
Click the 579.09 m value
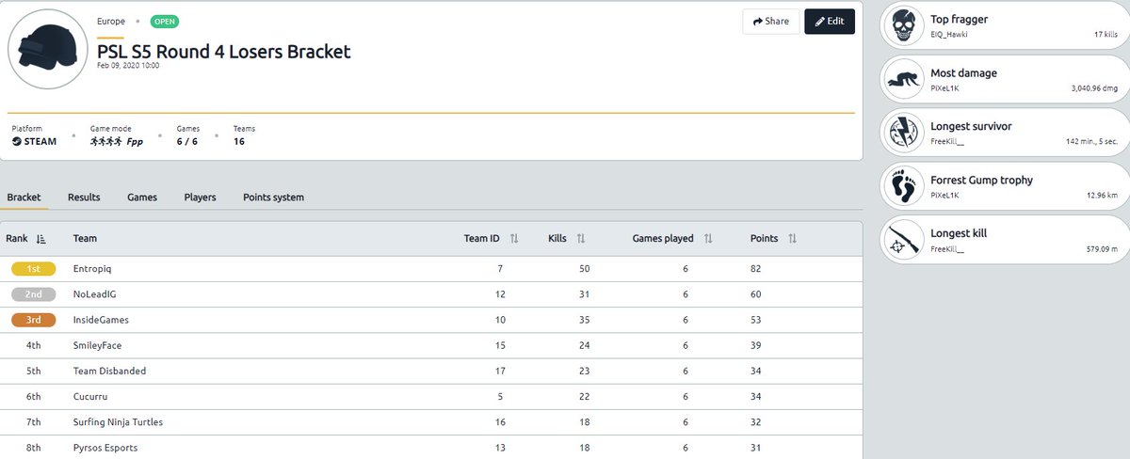tap(1102, 248)
